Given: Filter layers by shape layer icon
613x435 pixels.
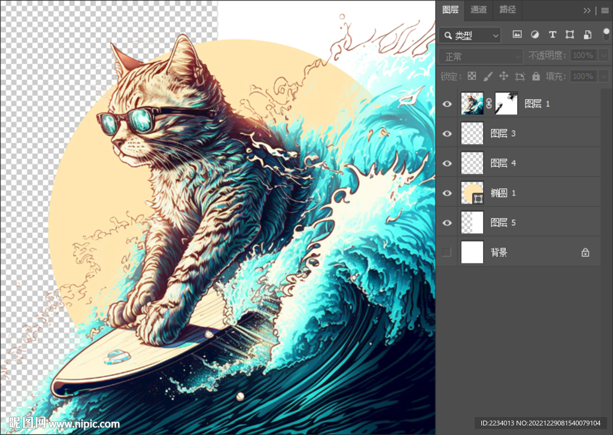Looking at the screenshot, I should point(570,35).
